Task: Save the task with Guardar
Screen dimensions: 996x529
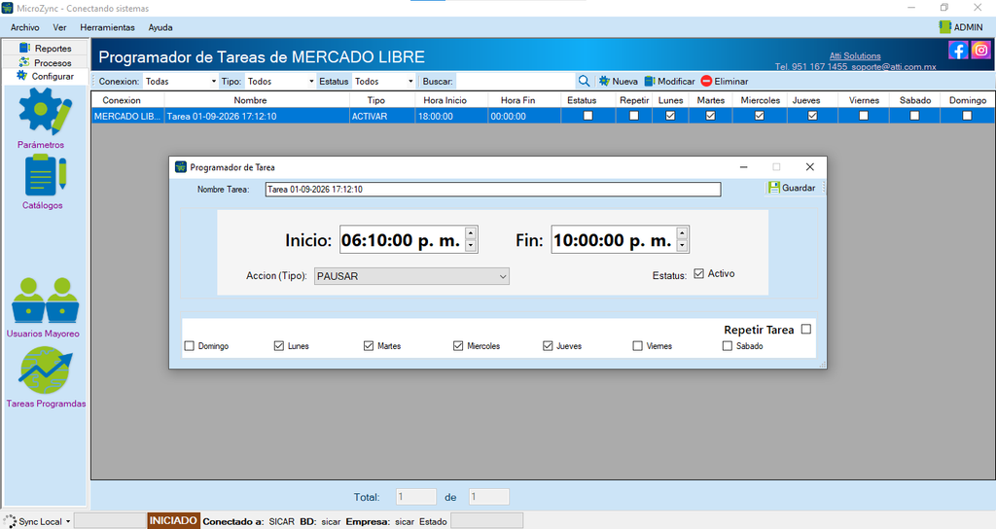Action: [x=792, y=188]
